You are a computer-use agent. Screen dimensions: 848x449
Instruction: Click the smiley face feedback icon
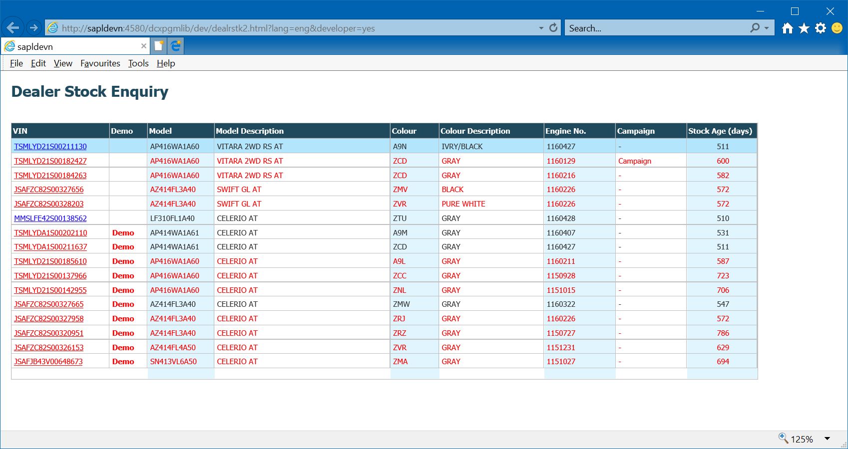click(837, 28)
